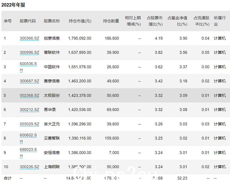230x182 pixels.
Task: Select stock name 赛意信息
Action: (52, 81)
